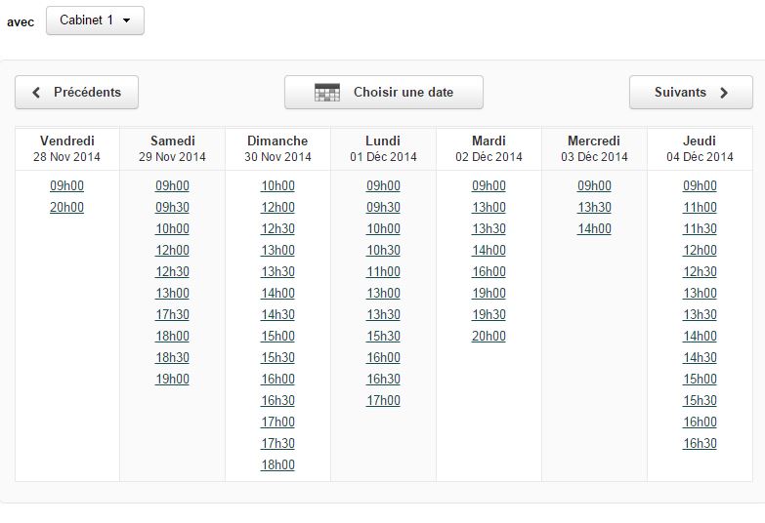Select the 10h00 slot on Dimanche
Screen dimensions: 765x523
(x=277, y=185)
